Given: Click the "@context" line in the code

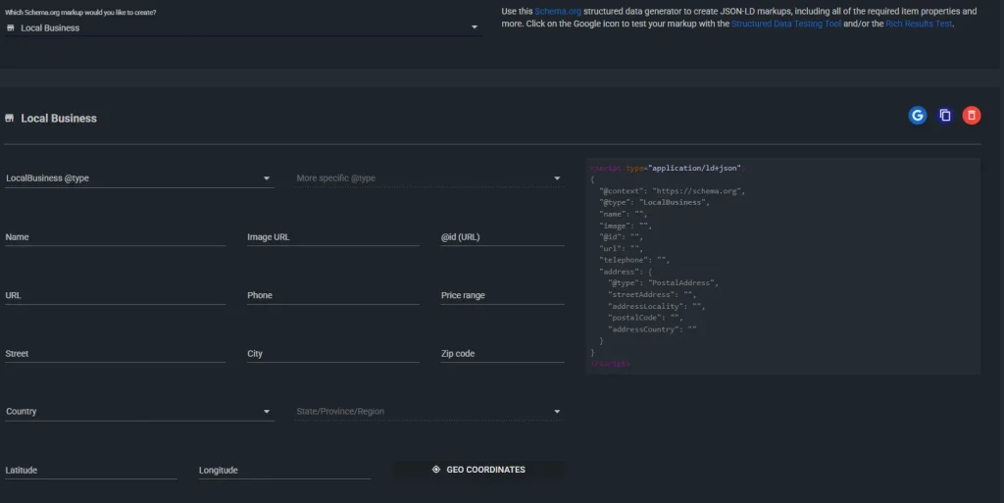Looking at the screenshot, I should (x=673, y=190).
